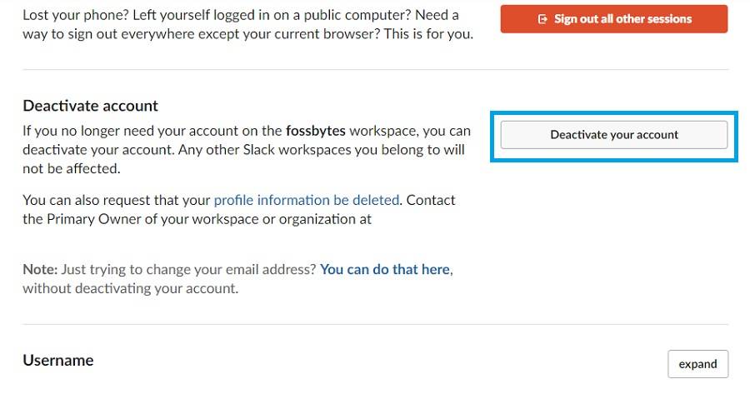Click the sign-out arrow icon in the red button
Viewport: 750px width, 394px height.
[543, 19]
